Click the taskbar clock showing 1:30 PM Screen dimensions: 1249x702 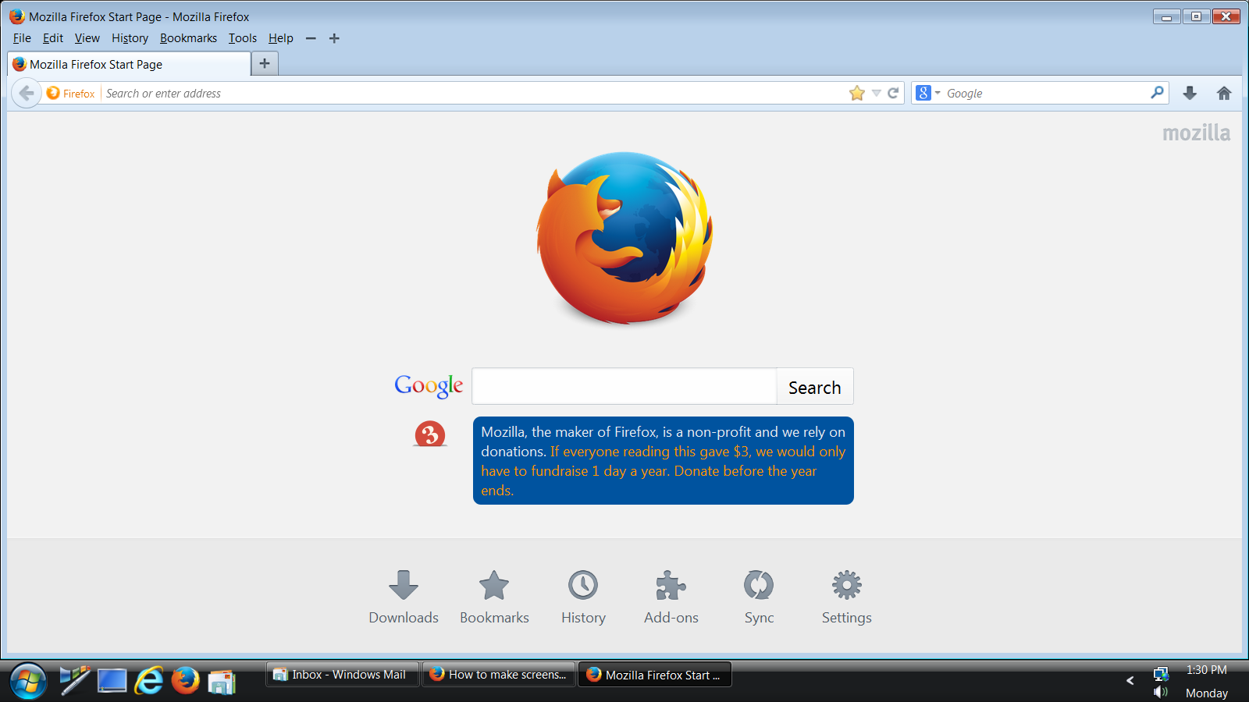[x=1206, y=670]
